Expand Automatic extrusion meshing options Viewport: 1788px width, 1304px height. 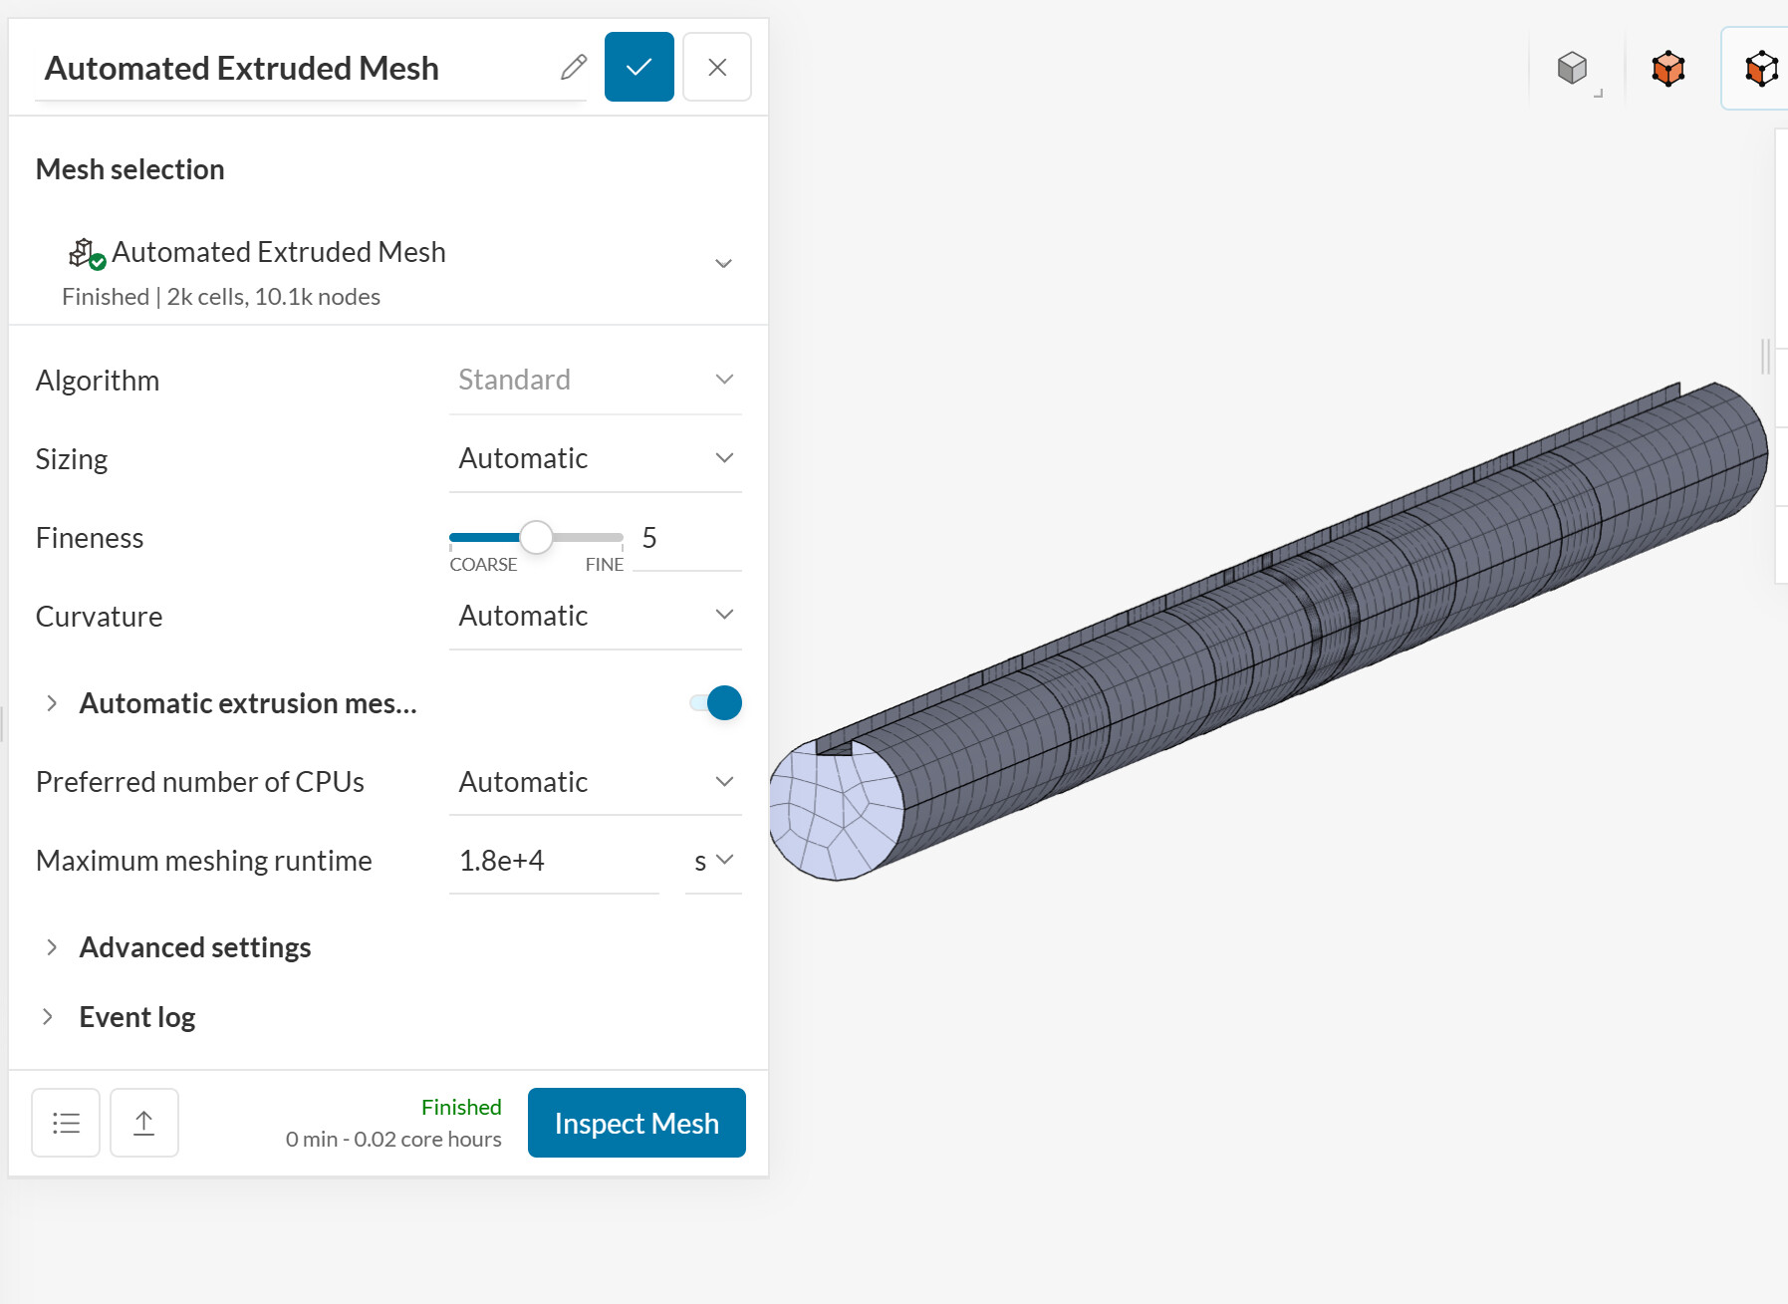(52, 703)
